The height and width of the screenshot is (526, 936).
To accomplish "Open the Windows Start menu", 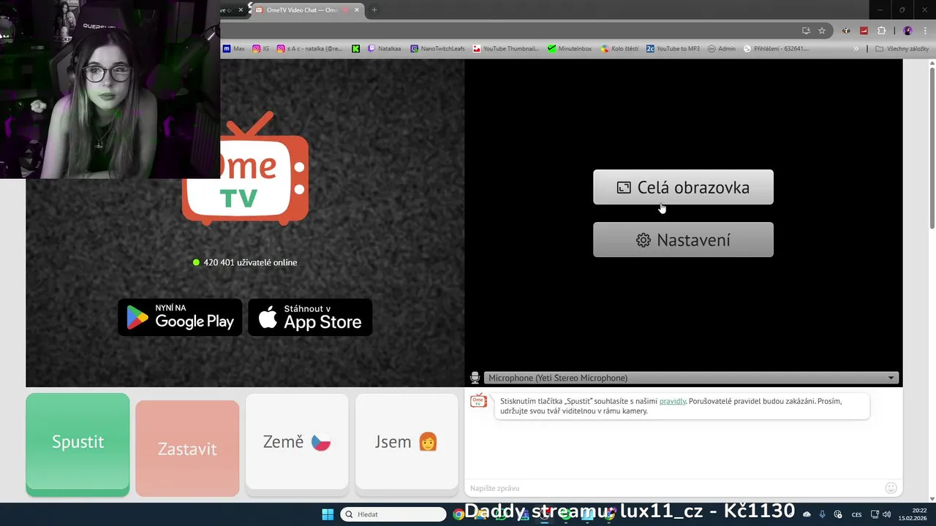I will click(x=328, y=514).
